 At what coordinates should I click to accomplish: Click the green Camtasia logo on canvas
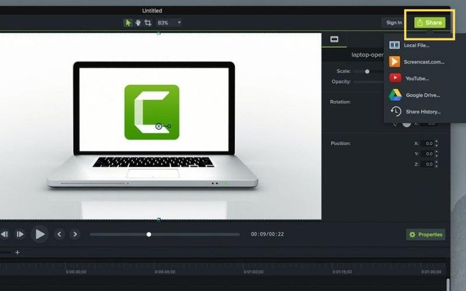click(x=152, y=112)
